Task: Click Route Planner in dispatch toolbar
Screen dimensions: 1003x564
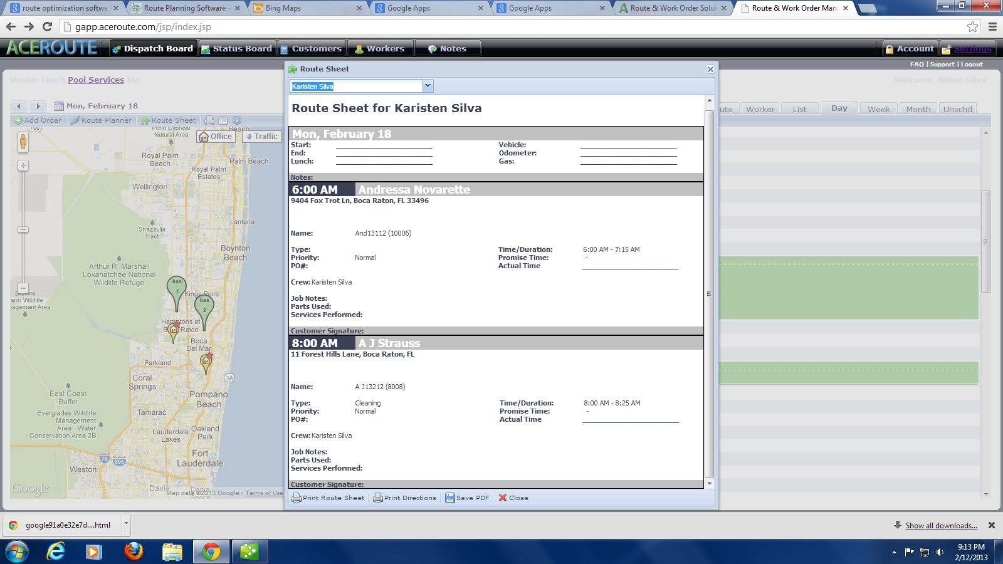Action: tap(101, 120)
